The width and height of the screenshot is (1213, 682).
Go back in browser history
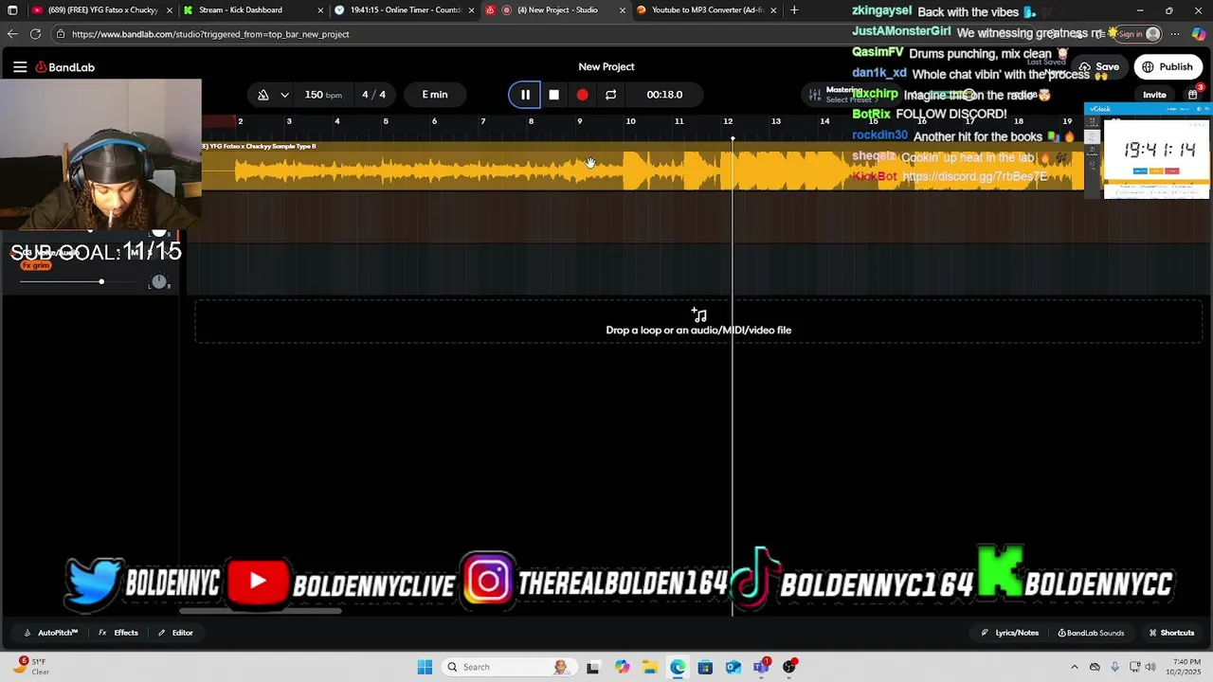point(12,34)
